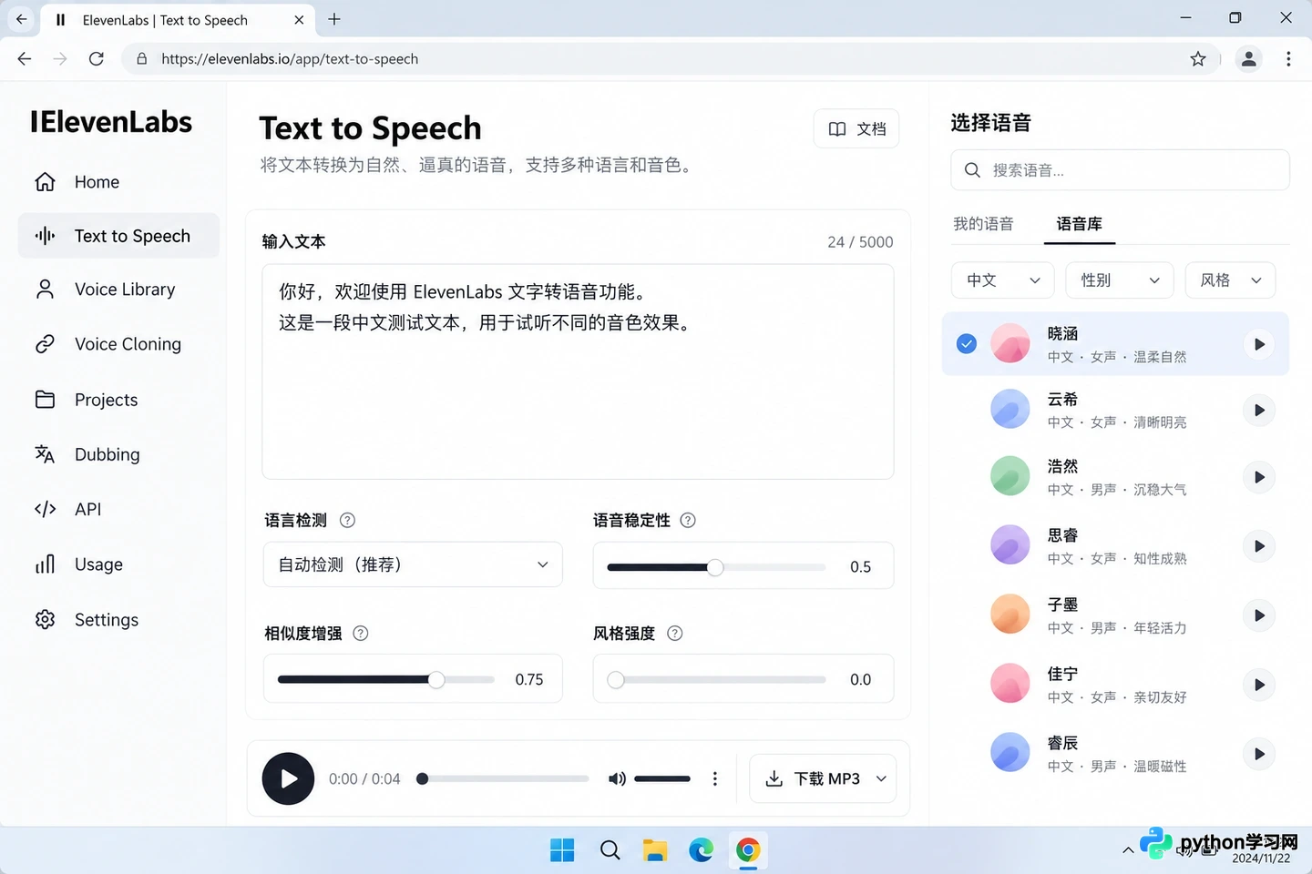This screenshot has height=874, width=1312.
Task: Play preview of voice 晓涵
Action: [x=1259, y=344]
